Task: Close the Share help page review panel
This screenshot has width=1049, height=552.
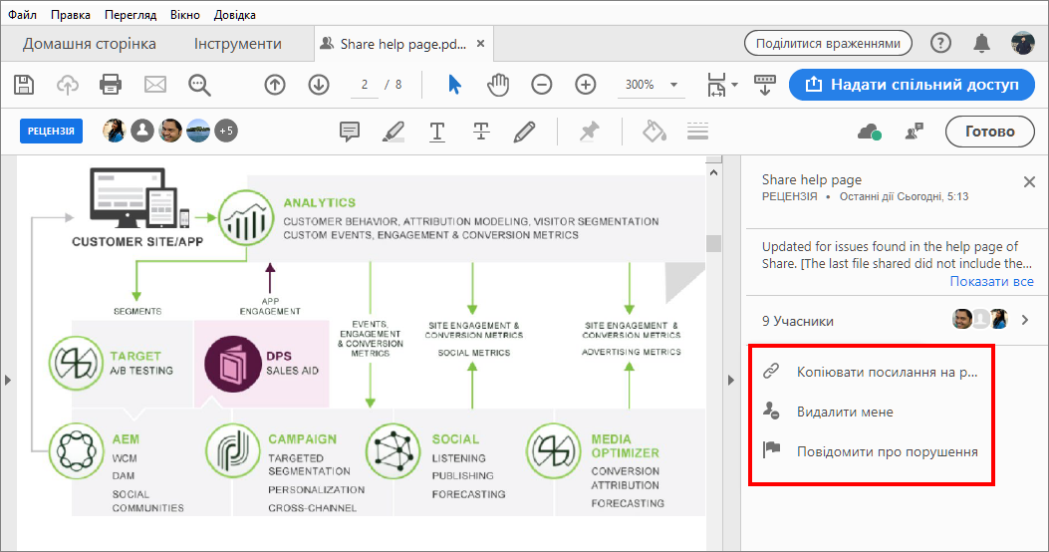Action: 1029,182
